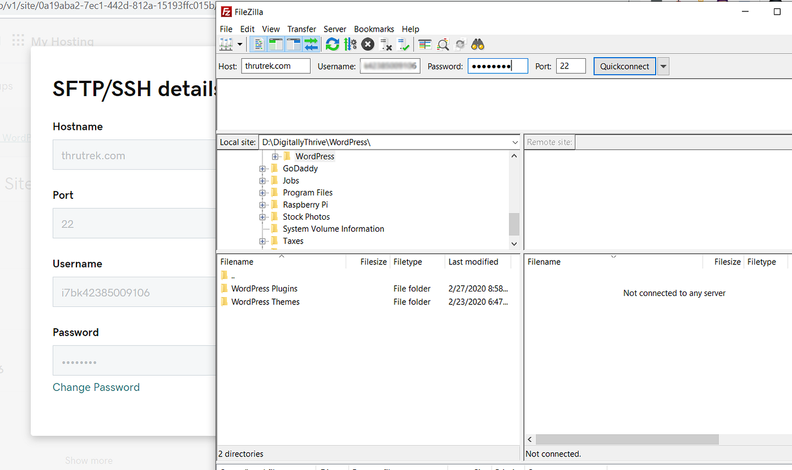Reconnect to last used server
Image resolution: width=792 pixels, height=470 pixels.
point(403,44)
